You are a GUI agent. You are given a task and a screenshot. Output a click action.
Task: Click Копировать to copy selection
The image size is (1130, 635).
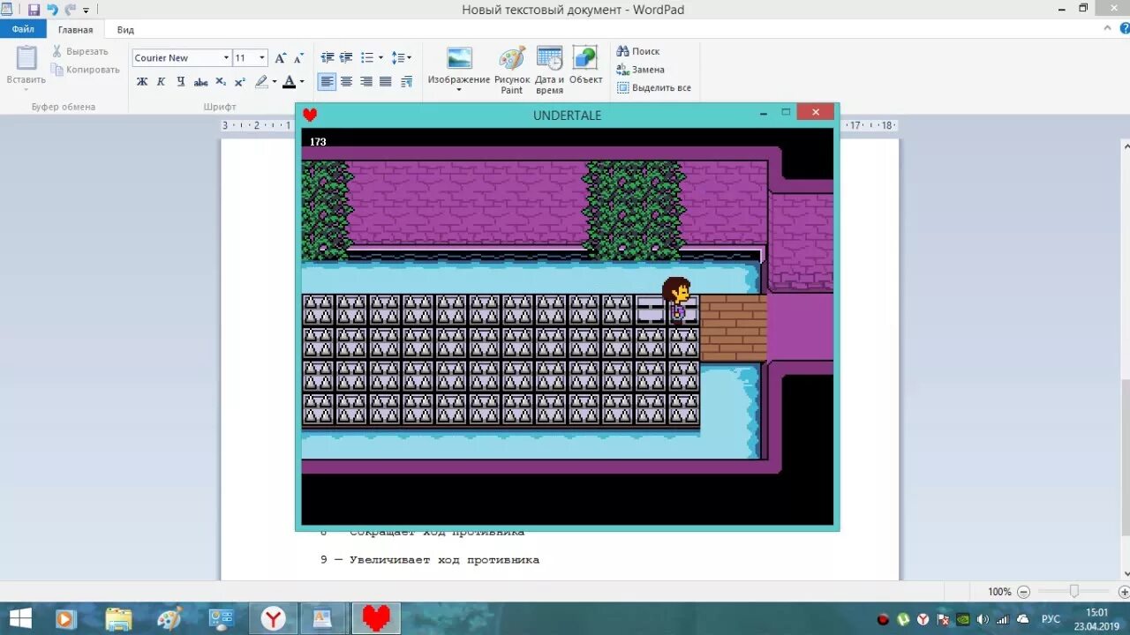coord(86,70)
